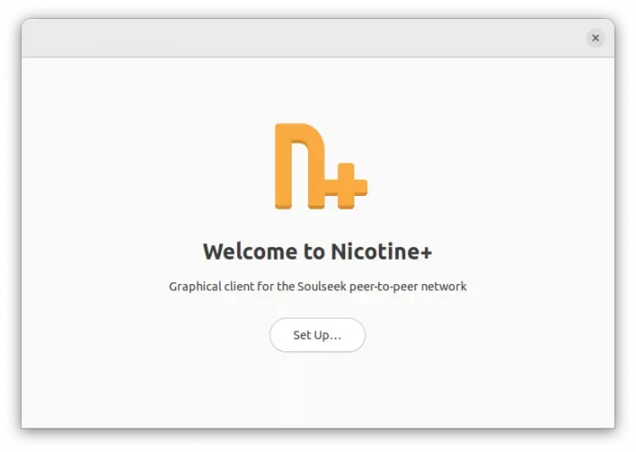The image size is (636, 452).
Task: Click the Soulseek description subtitle
Action: coord(317,286)
